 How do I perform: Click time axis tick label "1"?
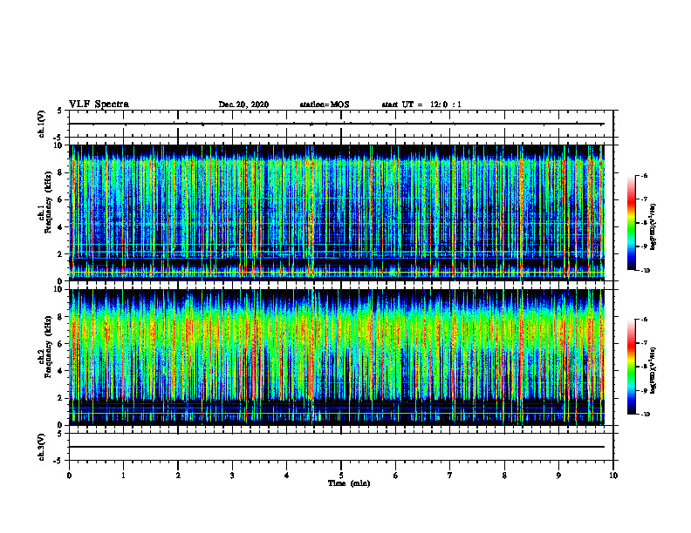click(x=123, y=476)
